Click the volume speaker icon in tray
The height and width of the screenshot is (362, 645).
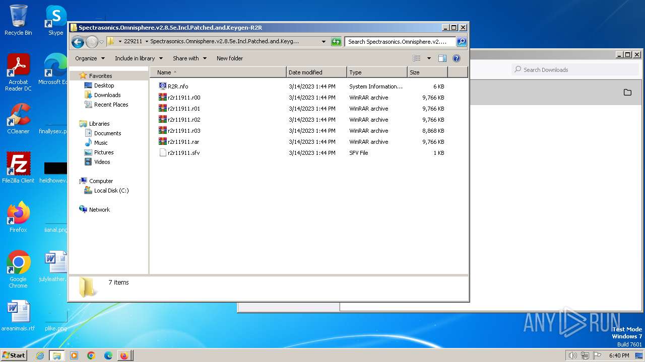(572, 355)
